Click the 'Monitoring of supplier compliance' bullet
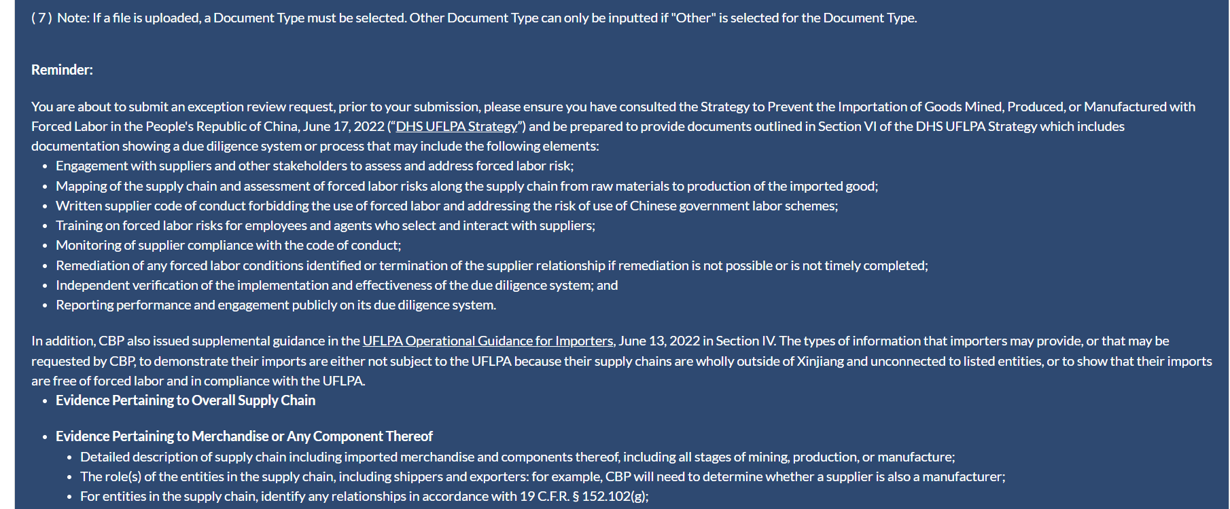The height and width of the screenshot is (509, 1230). tap(228, 246)
